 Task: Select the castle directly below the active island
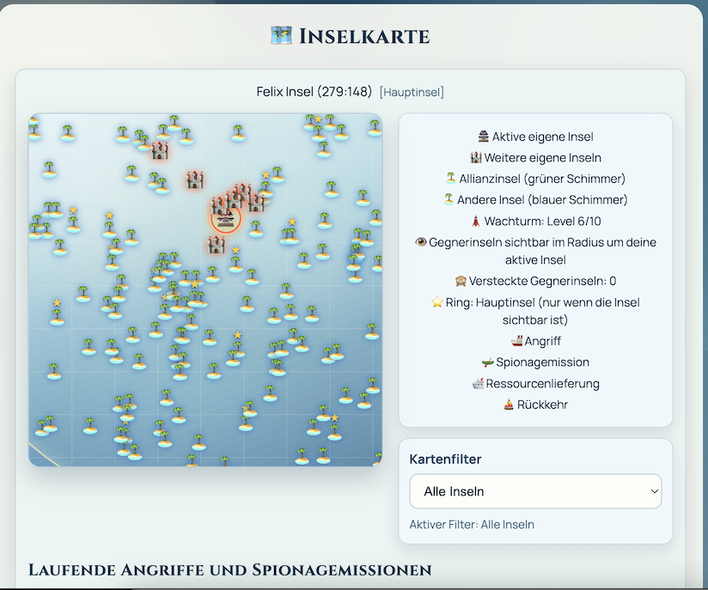(216, 245)
